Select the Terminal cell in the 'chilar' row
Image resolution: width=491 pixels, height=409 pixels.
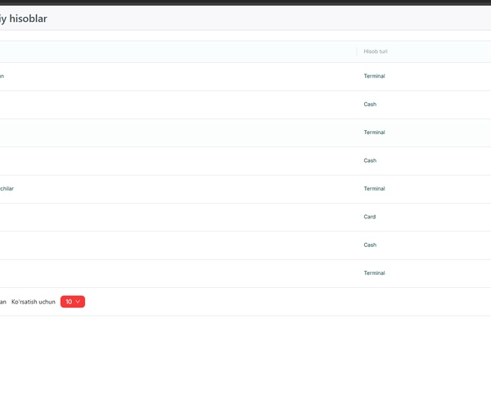374,189
